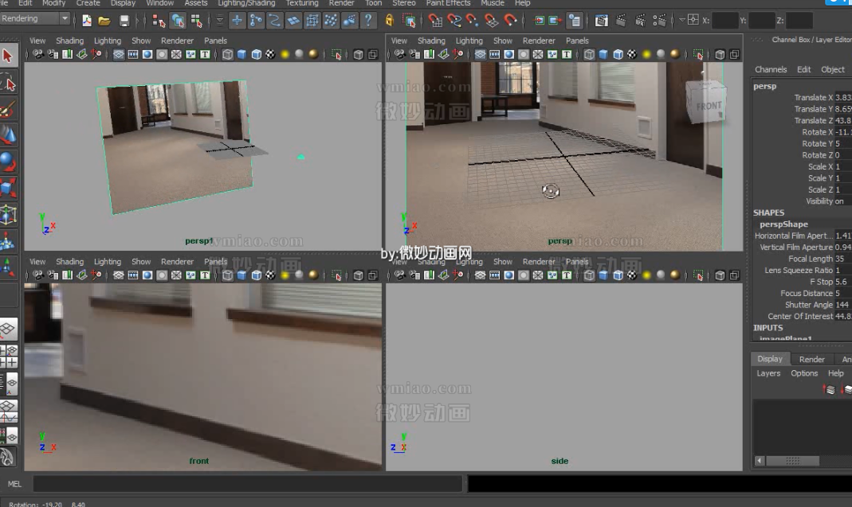
Task: Click the Scale tool cube icon
Action: coord(8,189)
